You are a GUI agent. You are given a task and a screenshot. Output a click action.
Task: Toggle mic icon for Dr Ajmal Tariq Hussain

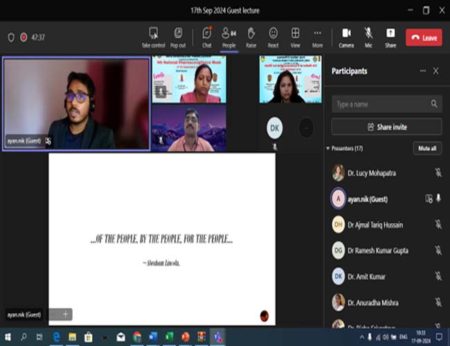438,224
